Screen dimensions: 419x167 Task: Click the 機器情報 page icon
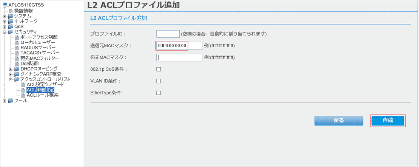coord(11,11)
